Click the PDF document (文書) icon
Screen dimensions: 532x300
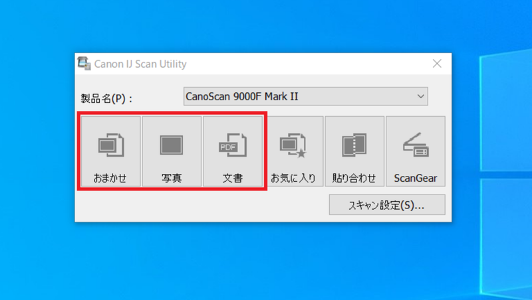[232, 145]
